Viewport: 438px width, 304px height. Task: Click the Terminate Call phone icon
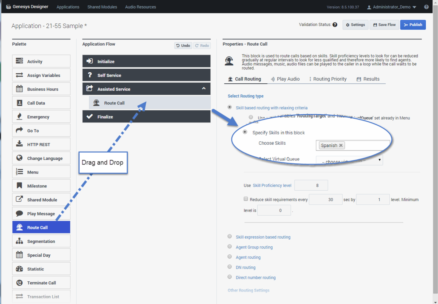(x=20, y=283)
